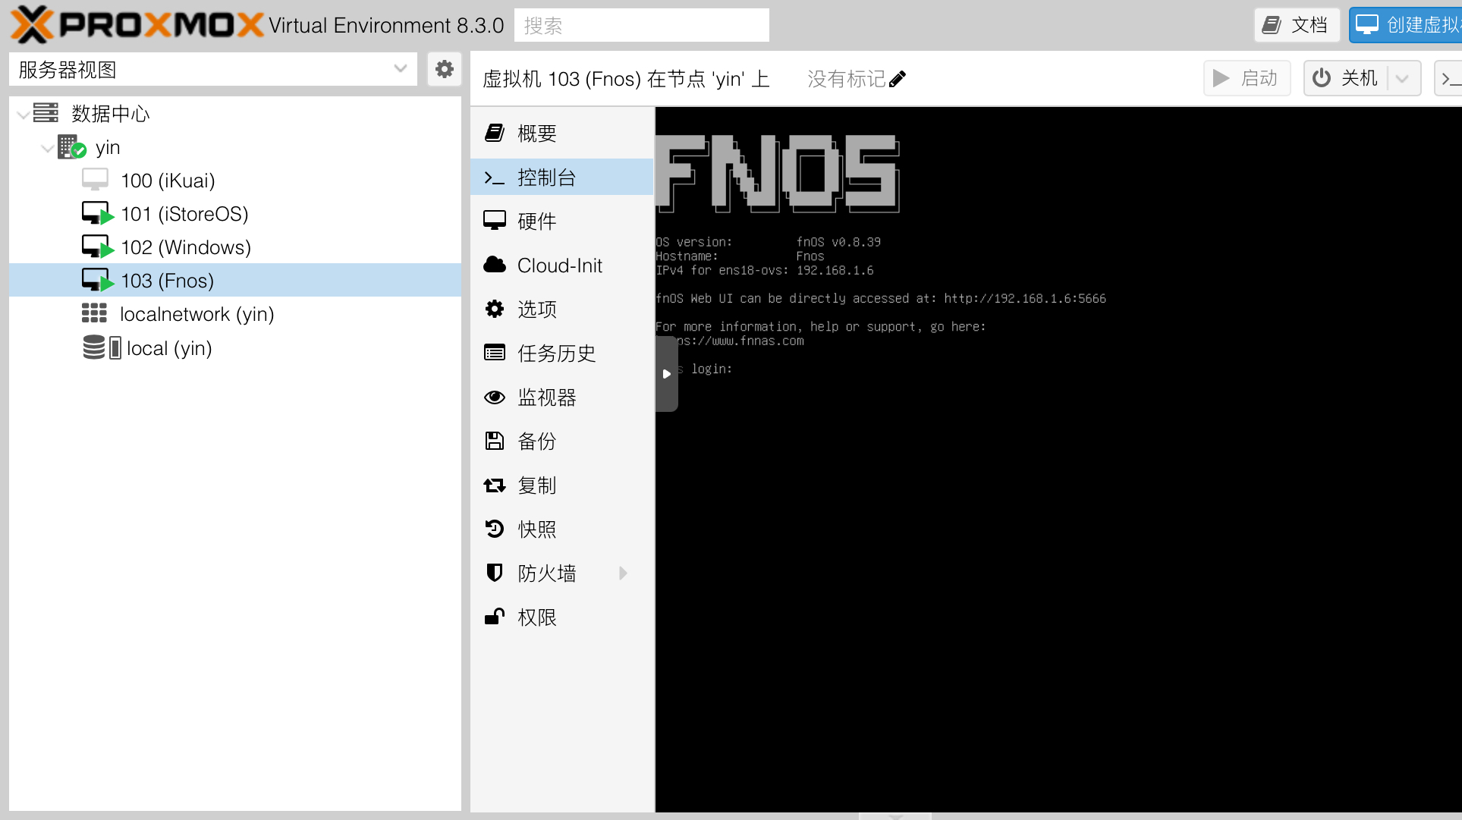The image size is (1462, 820).
Task: Click the 复制 retweet arrows icon
Action: pyautogui.click(x=495, y=485)
